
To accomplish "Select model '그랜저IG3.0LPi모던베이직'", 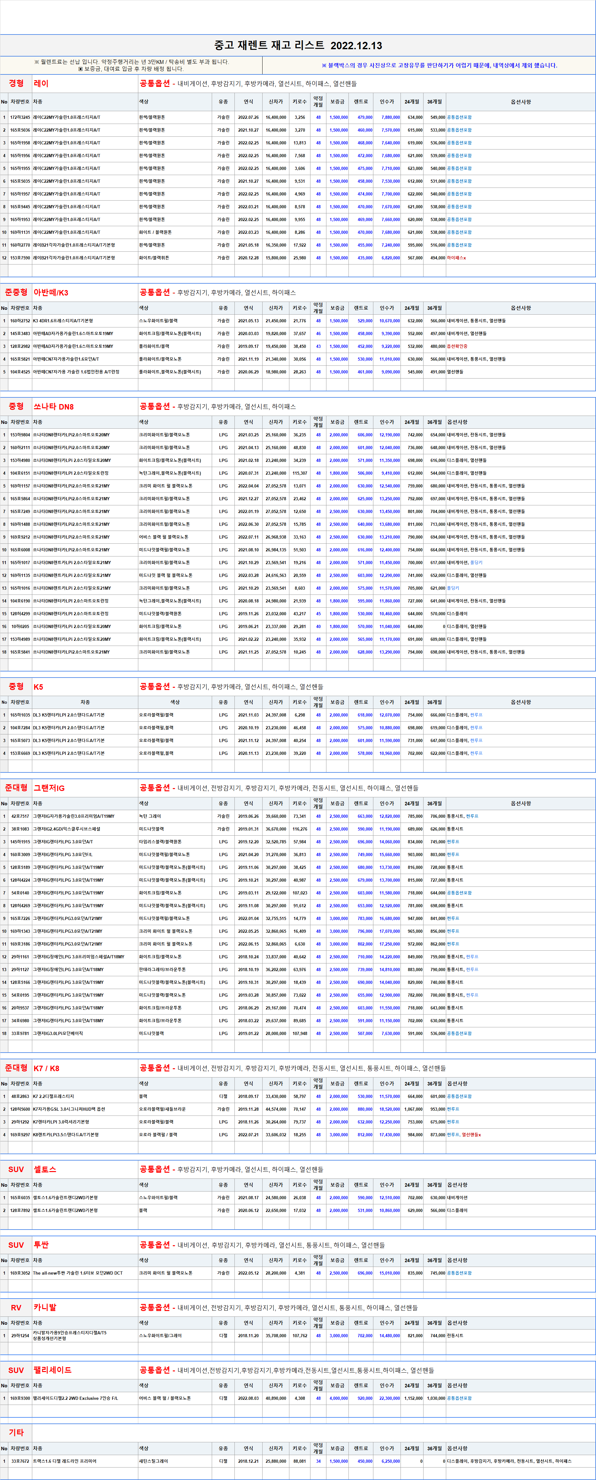I will 58,1033.
